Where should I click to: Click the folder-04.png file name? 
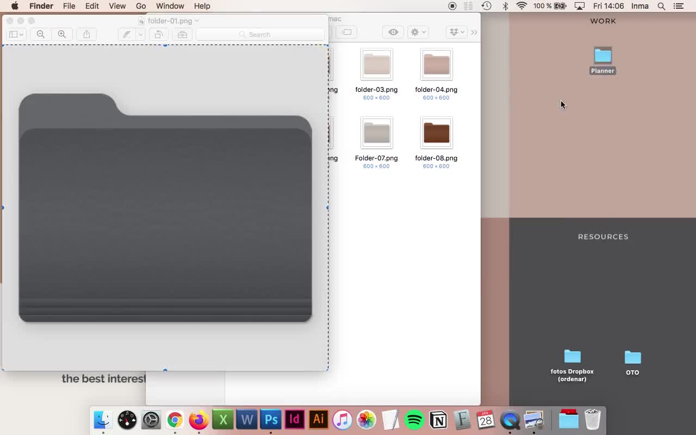(x=436, y=90)
